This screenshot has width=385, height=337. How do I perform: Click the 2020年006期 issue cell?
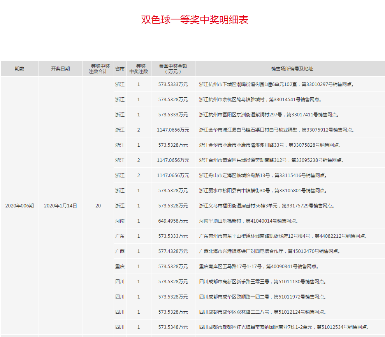coord(19,205)
